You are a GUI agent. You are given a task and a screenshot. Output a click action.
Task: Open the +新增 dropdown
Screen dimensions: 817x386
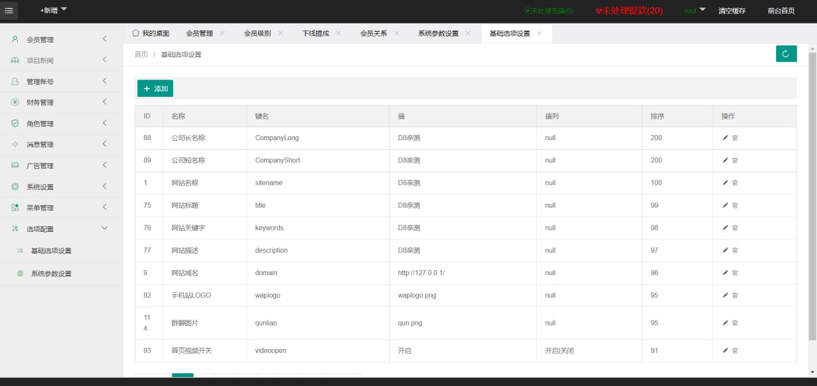click(54, 10)
